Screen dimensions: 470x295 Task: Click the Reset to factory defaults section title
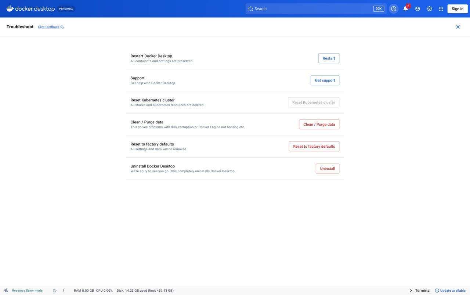[152, 144]
